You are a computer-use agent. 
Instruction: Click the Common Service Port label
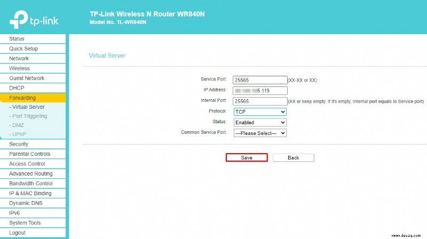pos(204,132)
